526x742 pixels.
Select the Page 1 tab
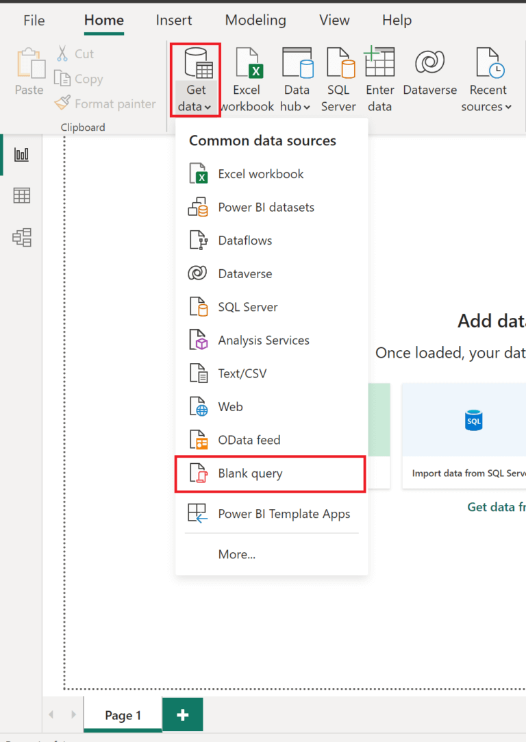point(123,714)
